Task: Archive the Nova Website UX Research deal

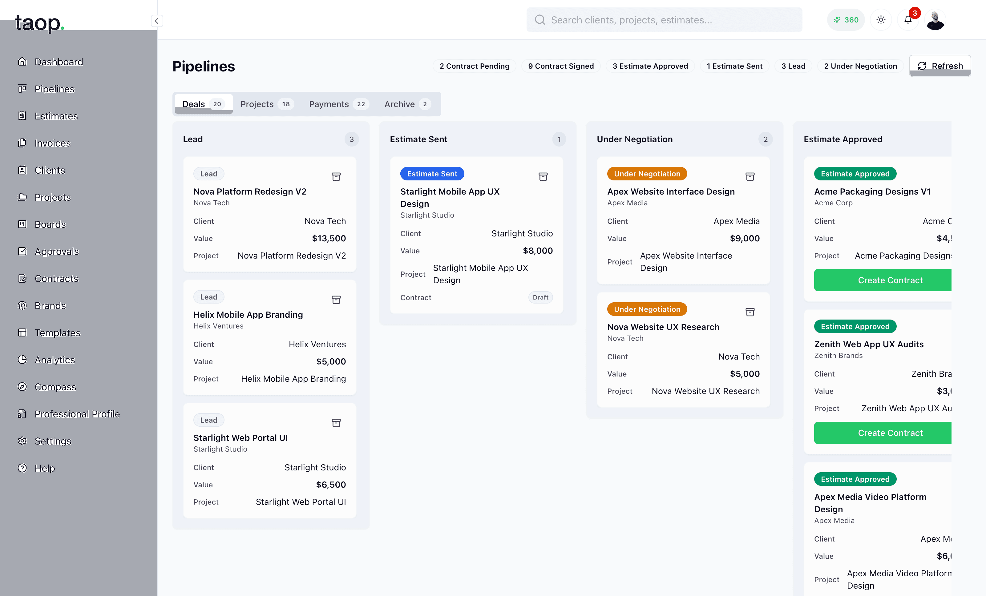Action: 750,312
